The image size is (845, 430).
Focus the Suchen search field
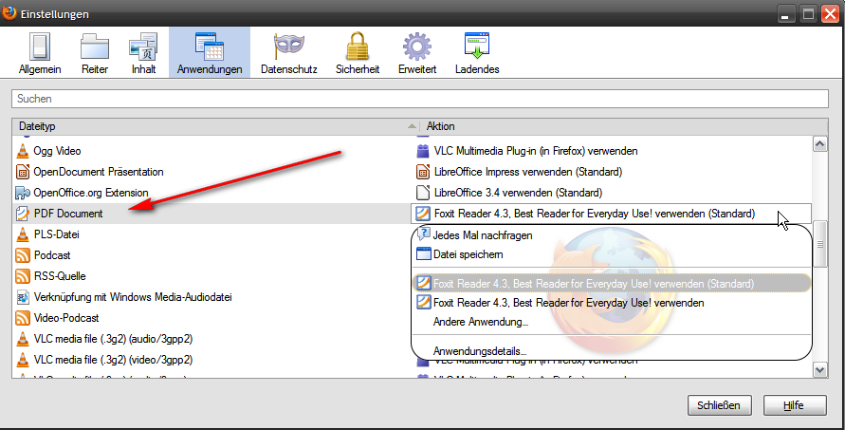point(420,99)
